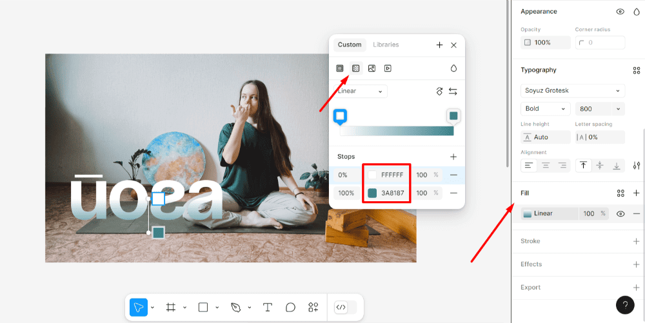Set text alignment to right
The height and width of the screenshot is (323, 645).
[x=562, y=165]
